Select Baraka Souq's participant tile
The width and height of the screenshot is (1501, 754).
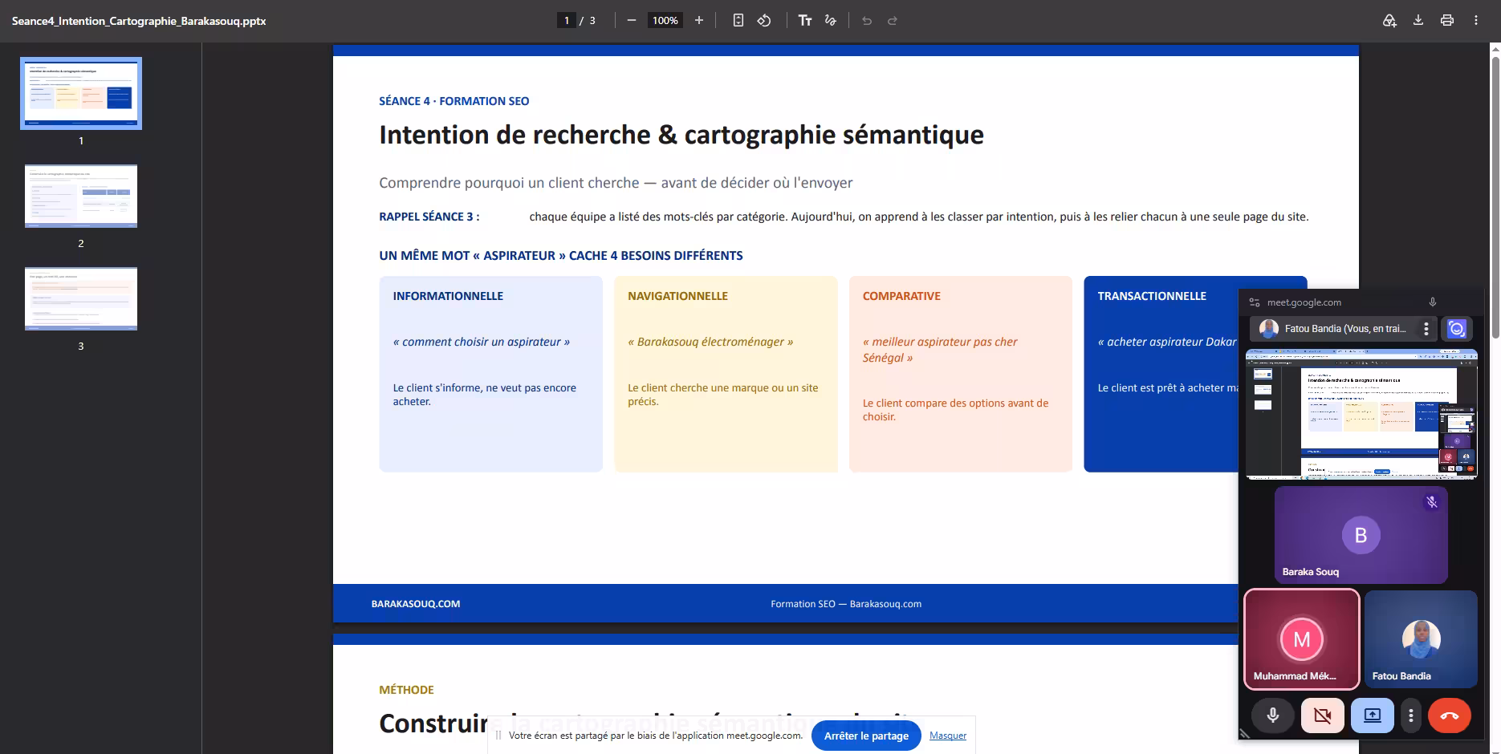click(x=1361, y=535)
